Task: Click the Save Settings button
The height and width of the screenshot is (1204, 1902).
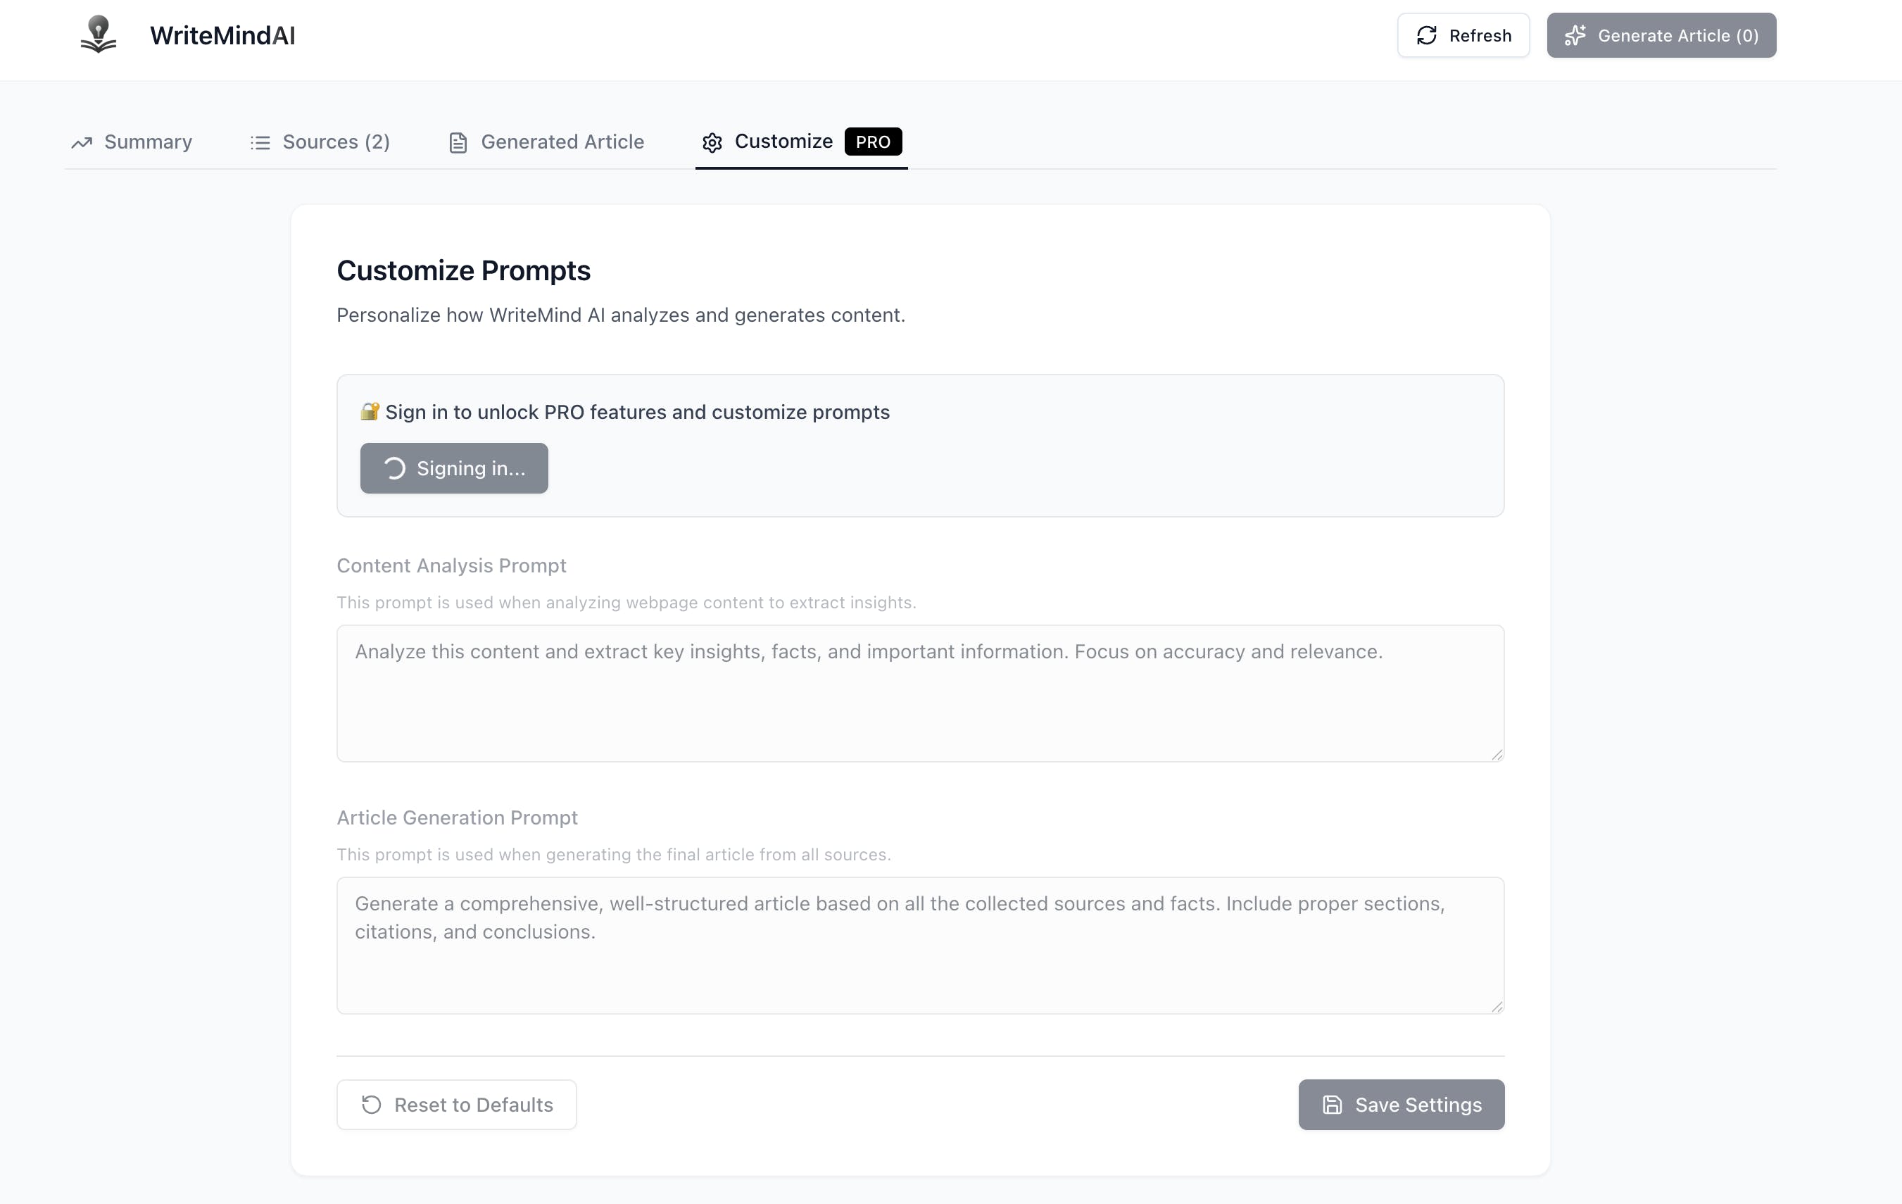Action: (x=1400, y=1105)
